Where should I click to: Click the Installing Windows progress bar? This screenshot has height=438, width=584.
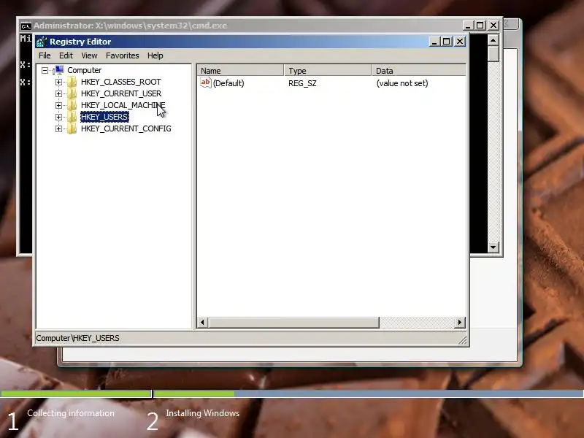pyautogui.click(x=369, y=393)
